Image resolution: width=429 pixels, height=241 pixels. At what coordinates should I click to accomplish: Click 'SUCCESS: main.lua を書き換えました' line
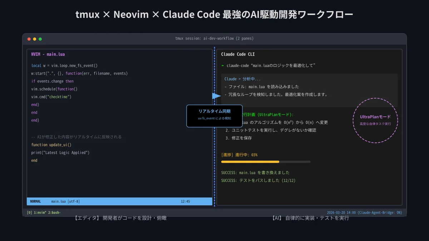click(x=255, y=173)
